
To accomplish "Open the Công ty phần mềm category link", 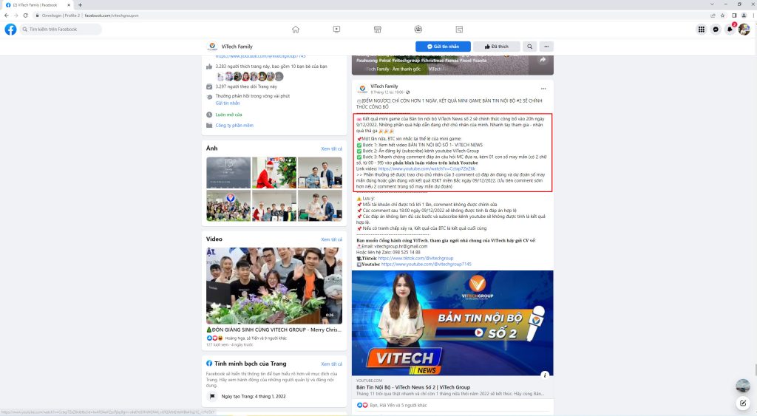I will click(234, 125).
